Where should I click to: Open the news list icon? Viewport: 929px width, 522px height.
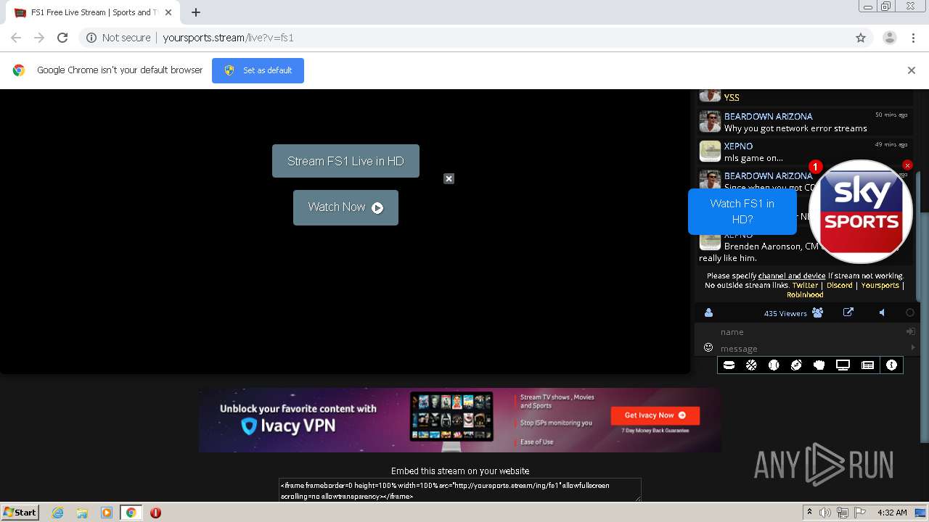pyautogui.click(x=867, y=365)
